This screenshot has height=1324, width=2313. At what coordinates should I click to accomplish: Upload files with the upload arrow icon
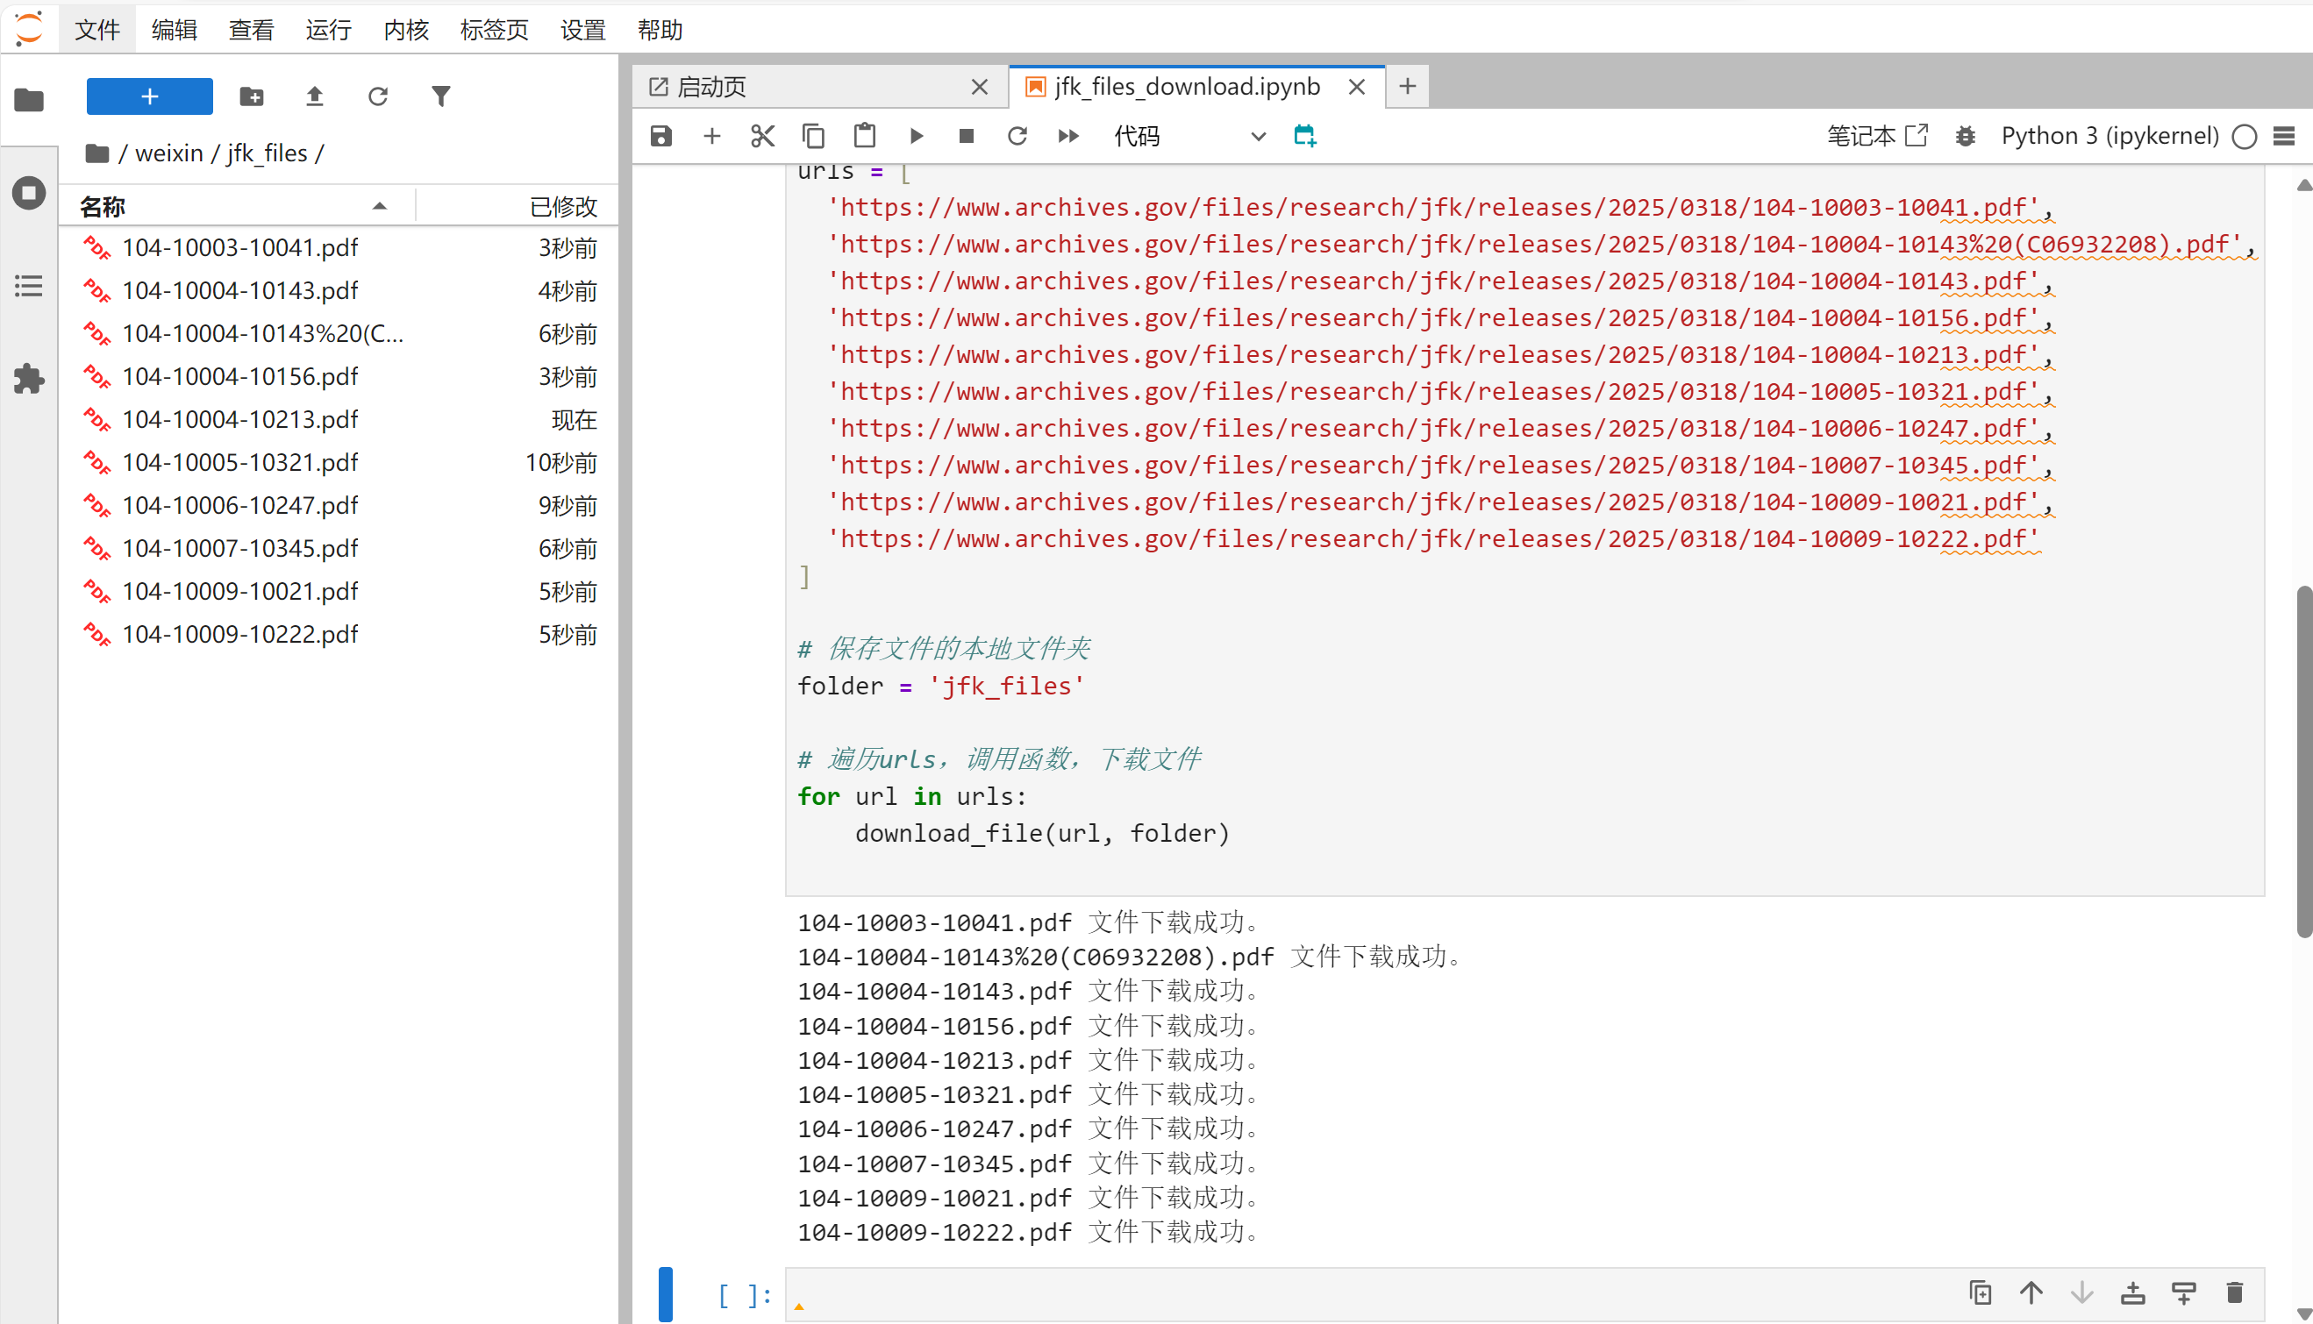[x=315, y=96]
